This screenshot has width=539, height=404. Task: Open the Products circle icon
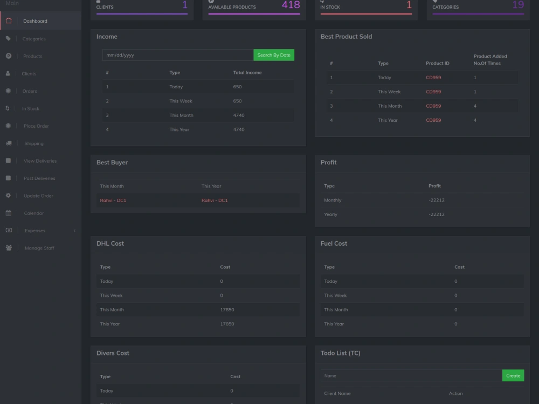tap(8, 55)
